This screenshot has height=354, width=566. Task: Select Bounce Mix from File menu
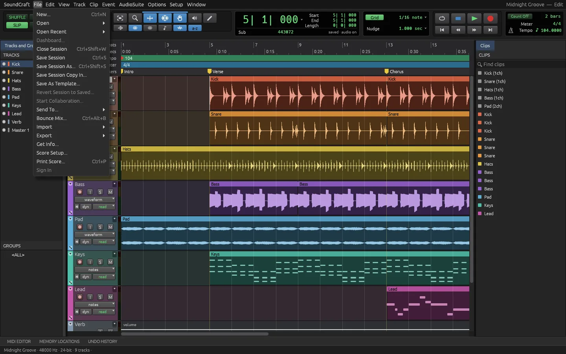click(71, 118)
